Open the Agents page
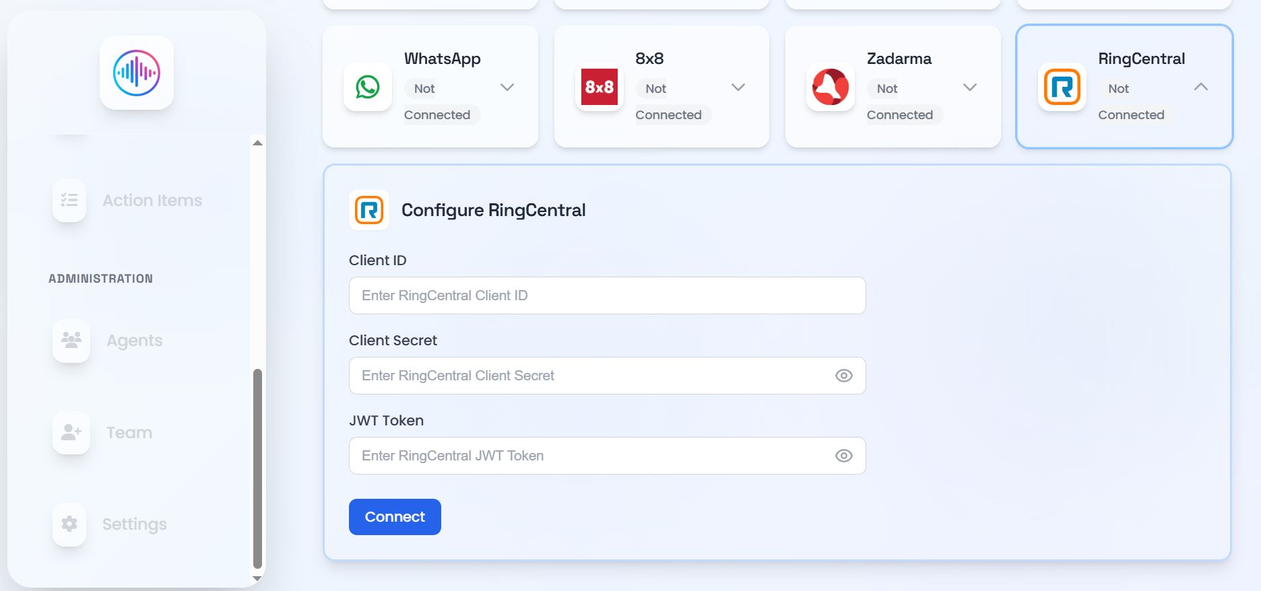The width and height of the screenshot is (1261, 591). pyautogui.click(x=135, y=341)
